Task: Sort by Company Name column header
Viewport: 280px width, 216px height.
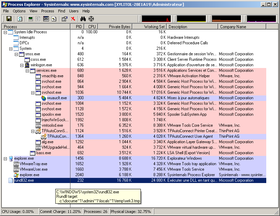Action: [x=242, y=26]
